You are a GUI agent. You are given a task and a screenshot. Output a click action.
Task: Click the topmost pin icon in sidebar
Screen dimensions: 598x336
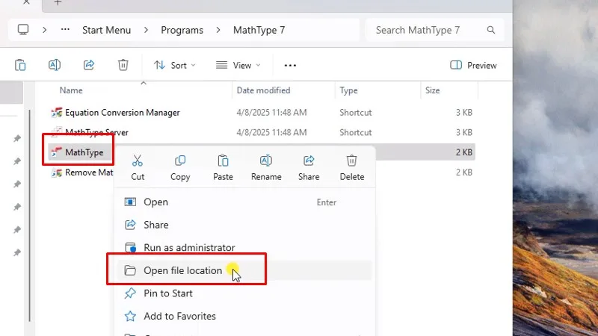pos(17,138)
